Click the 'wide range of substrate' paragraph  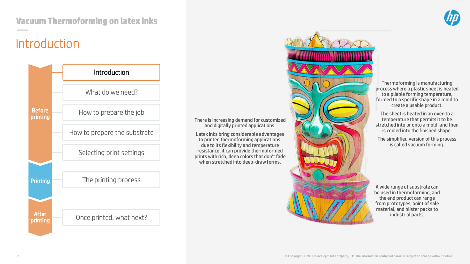407,201
